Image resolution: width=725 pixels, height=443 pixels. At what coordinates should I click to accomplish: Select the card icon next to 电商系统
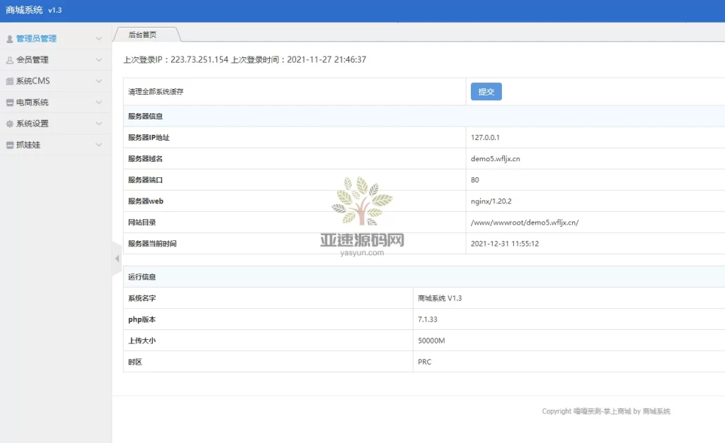click(x=9, y=102)
